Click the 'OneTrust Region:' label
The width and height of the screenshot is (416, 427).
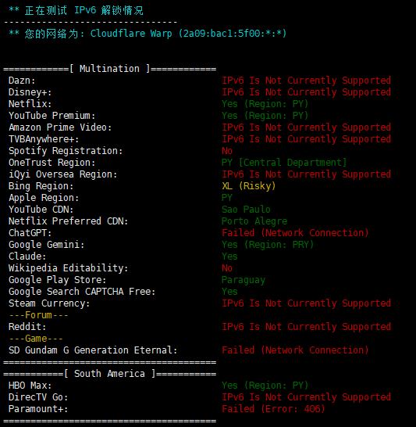click(52, 163)
